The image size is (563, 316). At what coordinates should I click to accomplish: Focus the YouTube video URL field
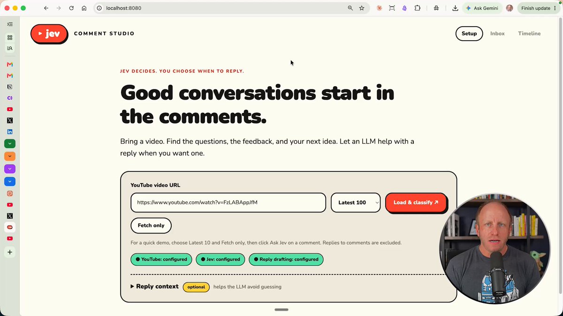point(228,203)
